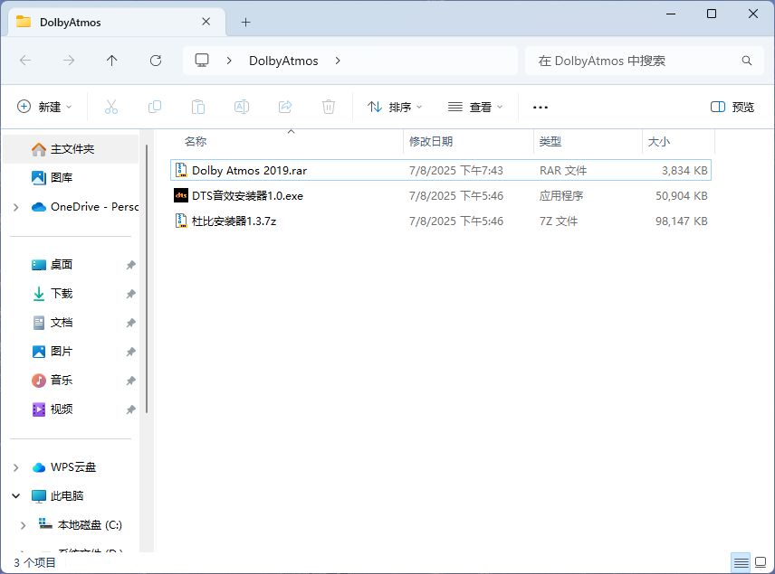Open the 新建 dropdown menu

[x=44, y=107]
